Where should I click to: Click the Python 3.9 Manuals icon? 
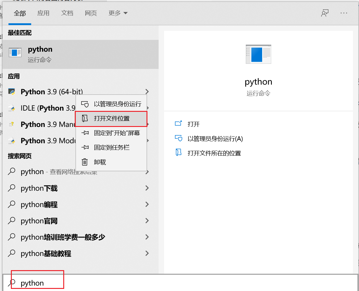[x=12, y=124]
